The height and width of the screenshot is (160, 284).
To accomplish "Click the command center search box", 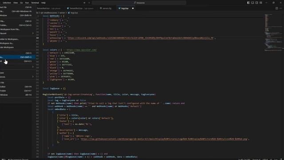I will [x=139, y=3].
